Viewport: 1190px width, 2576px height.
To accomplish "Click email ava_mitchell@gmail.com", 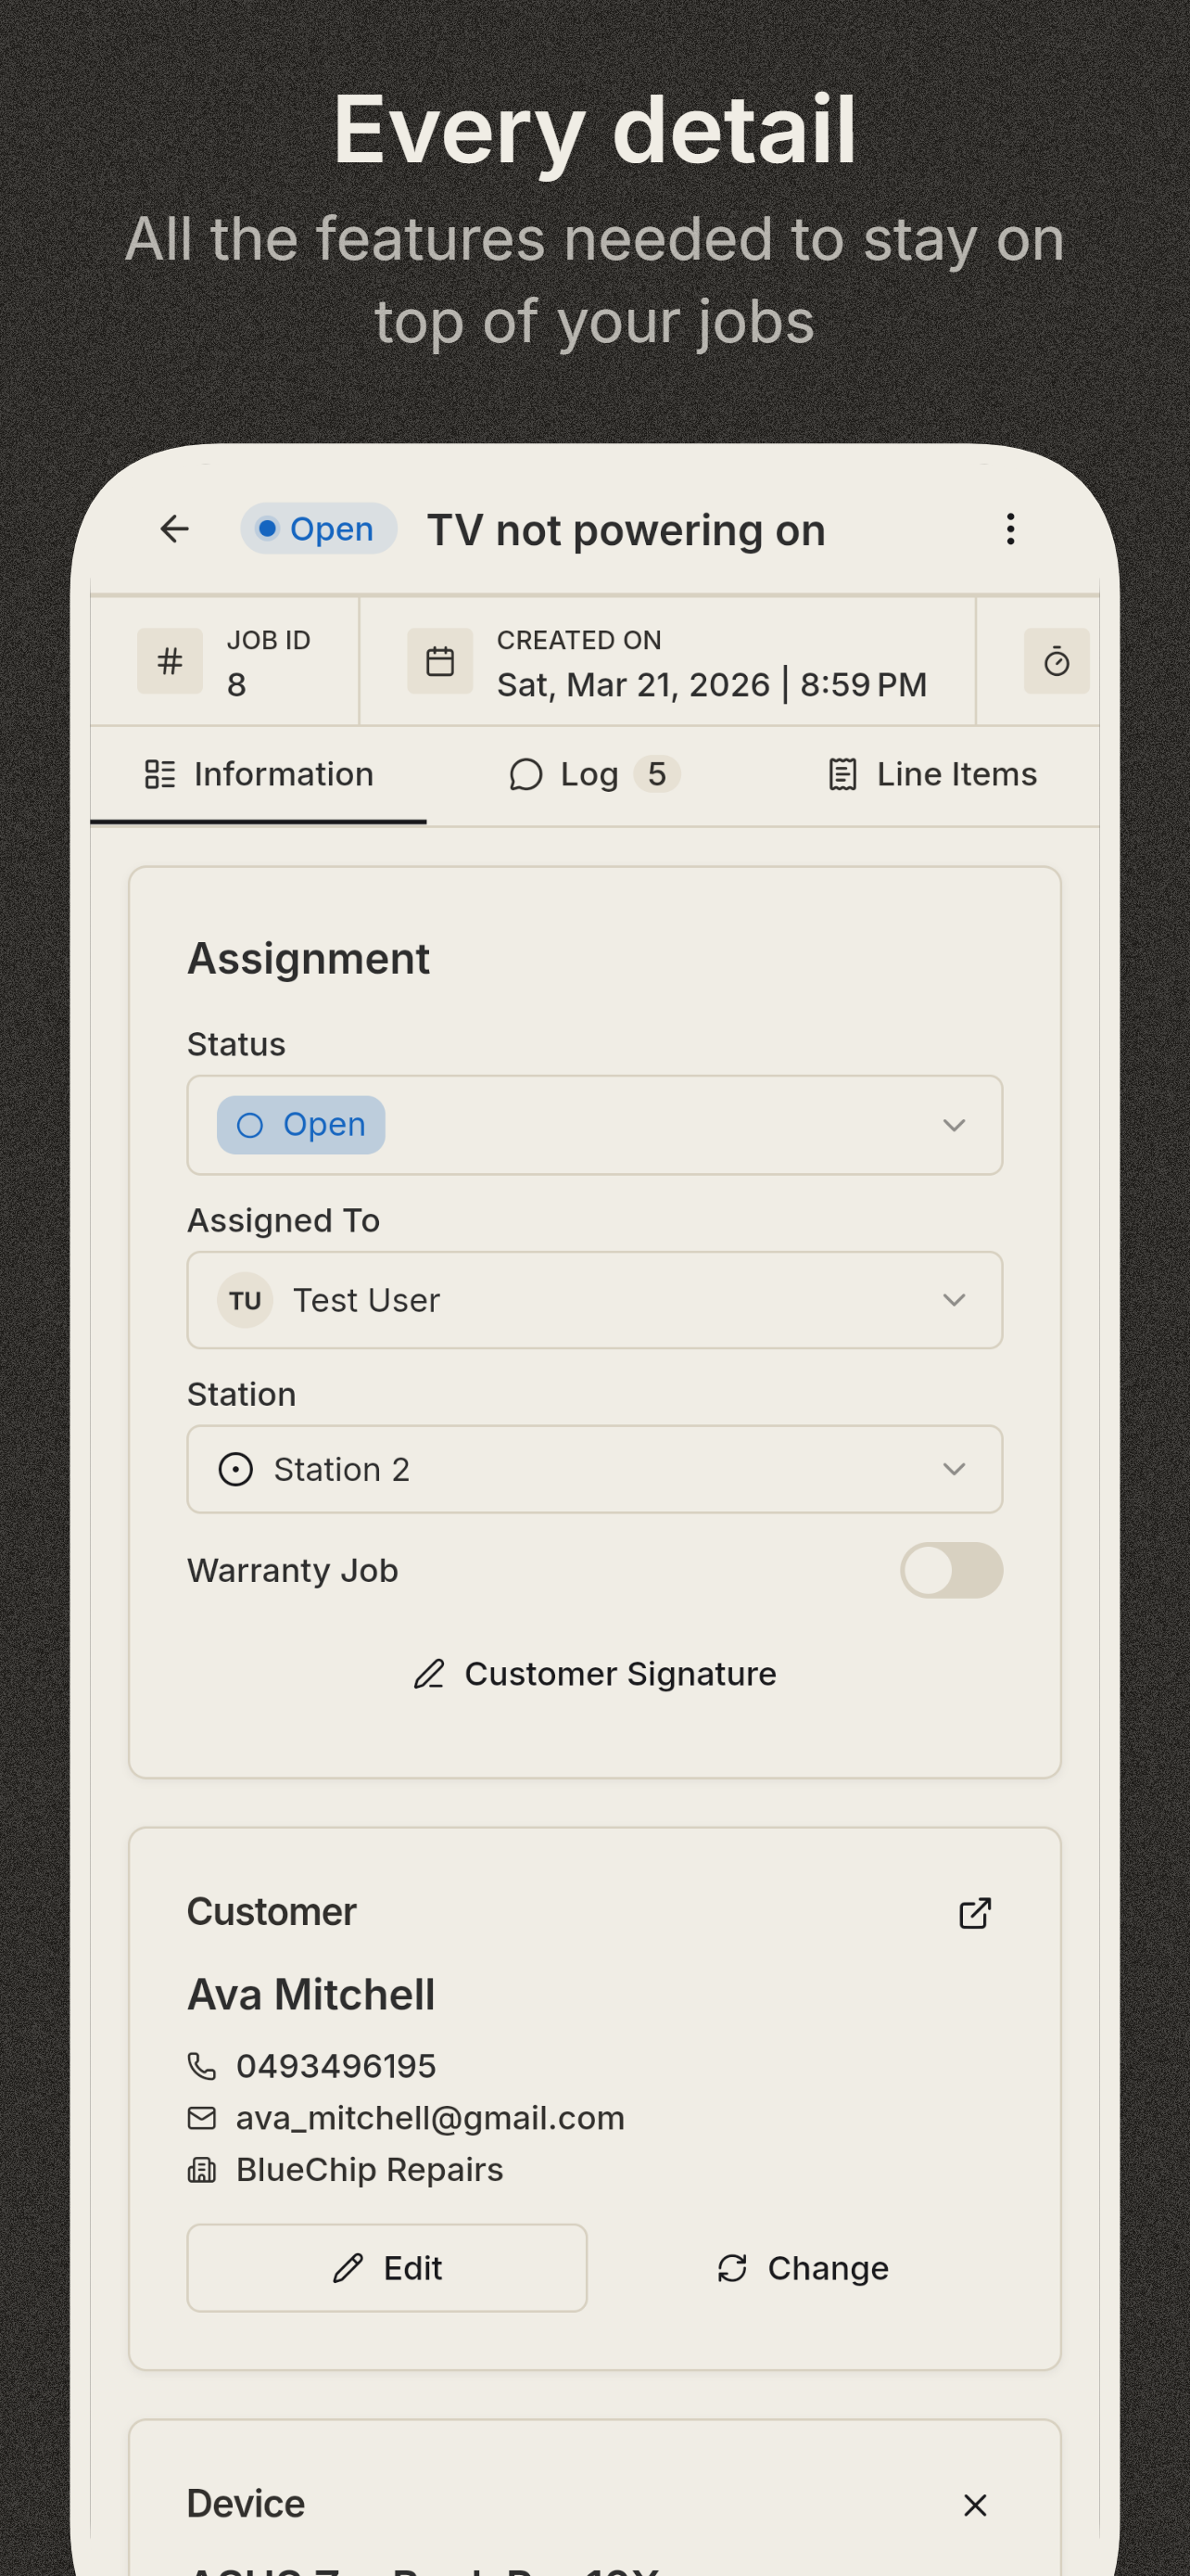I will click(430, 2118).
